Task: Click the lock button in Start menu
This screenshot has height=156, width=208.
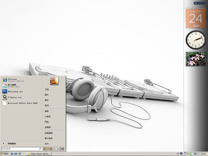Action: [x=56, y=149]
